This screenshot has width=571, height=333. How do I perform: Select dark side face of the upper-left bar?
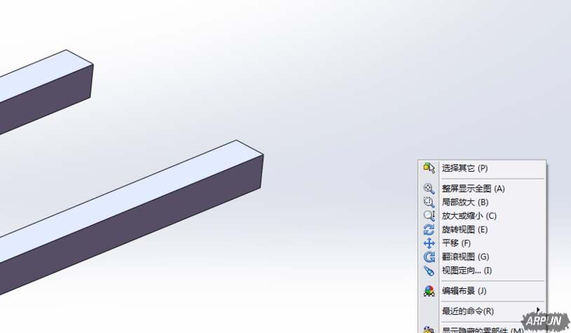click(x=47, y=98)
